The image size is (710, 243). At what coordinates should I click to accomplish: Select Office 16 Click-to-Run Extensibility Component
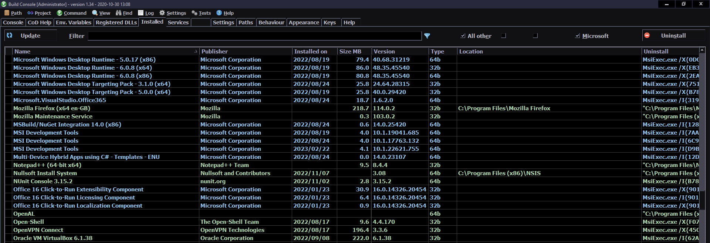78,190
